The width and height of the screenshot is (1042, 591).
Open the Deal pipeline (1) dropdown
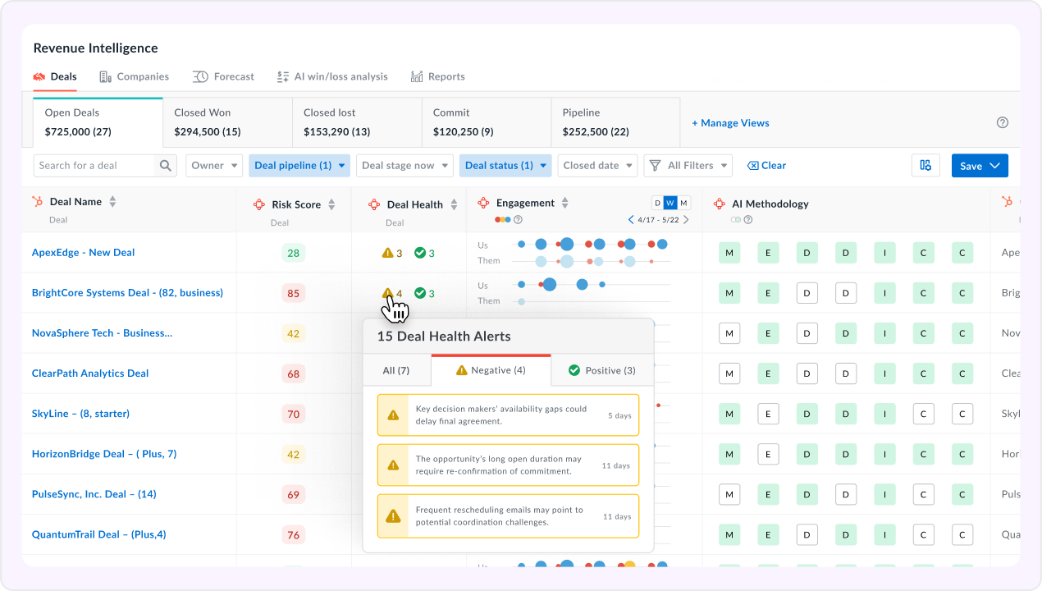pyautogui.click(x=299, y=165)
